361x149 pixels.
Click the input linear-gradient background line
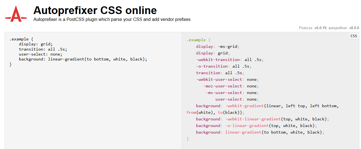pyautogui.click(x=83, y=59)
